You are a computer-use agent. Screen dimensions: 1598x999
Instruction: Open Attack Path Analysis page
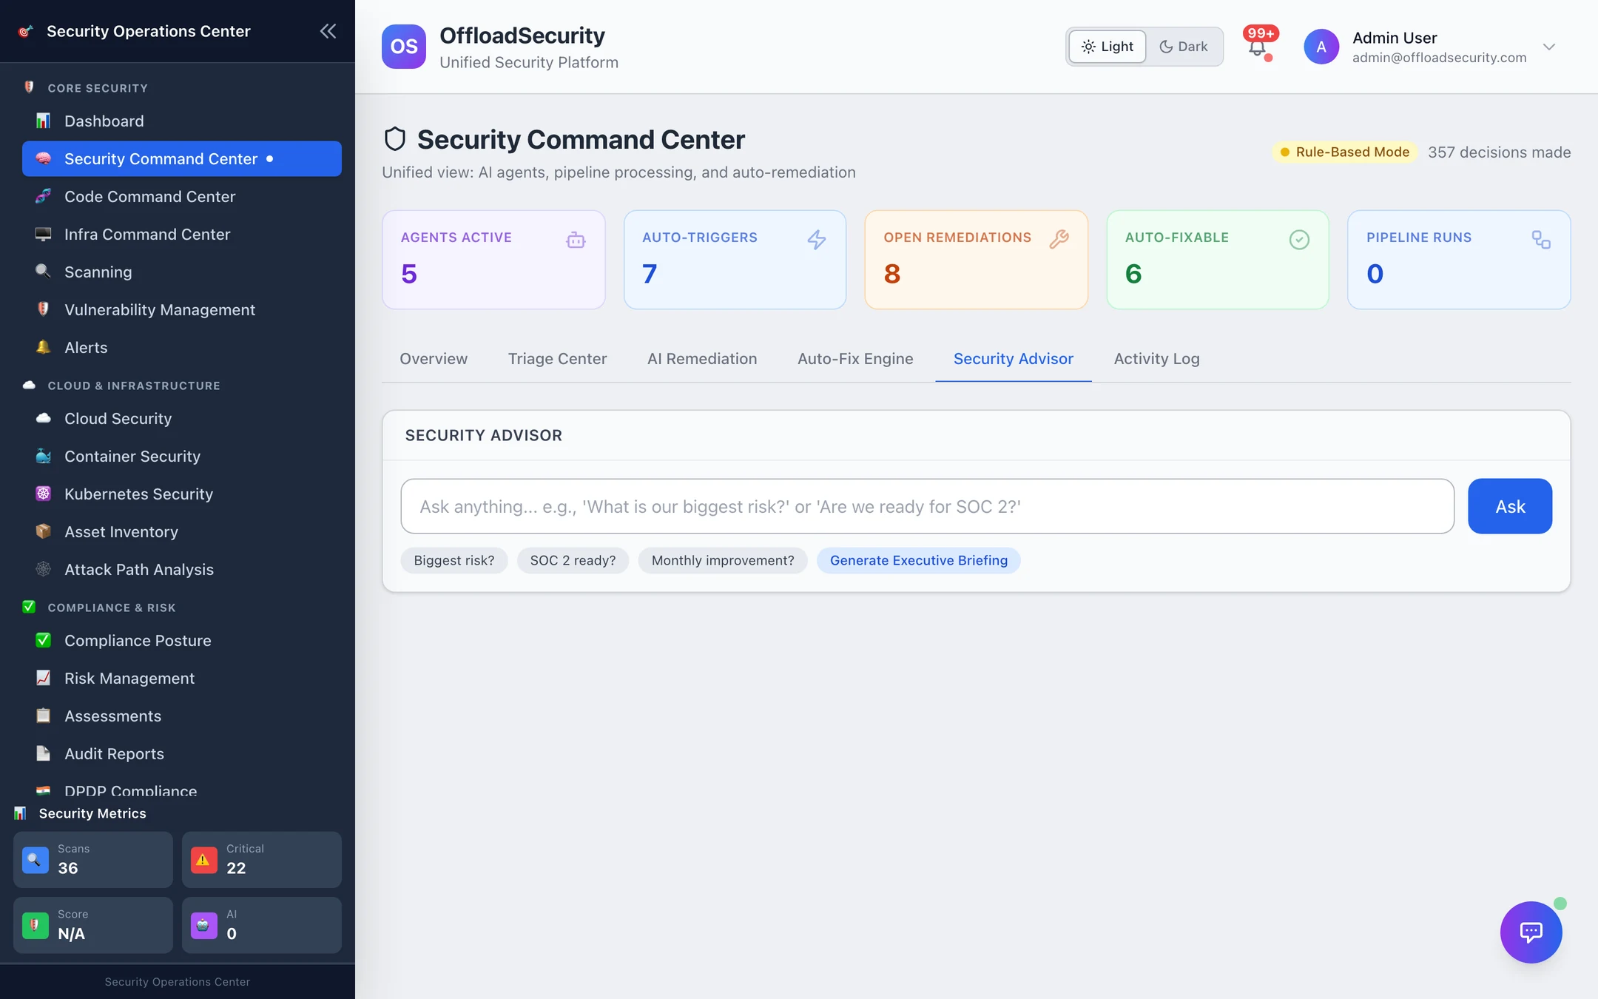pyautogui.click(x=182, y=569)
